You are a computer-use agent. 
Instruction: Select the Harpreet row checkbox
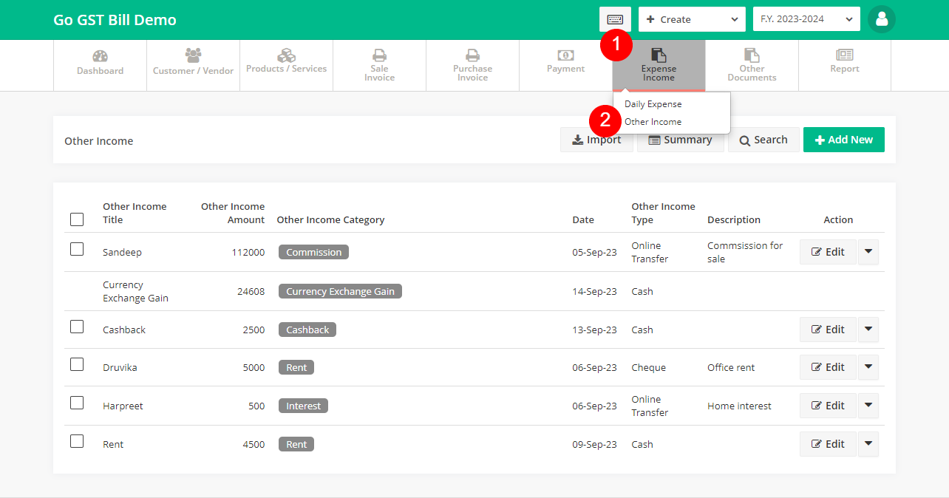(77, 403)
